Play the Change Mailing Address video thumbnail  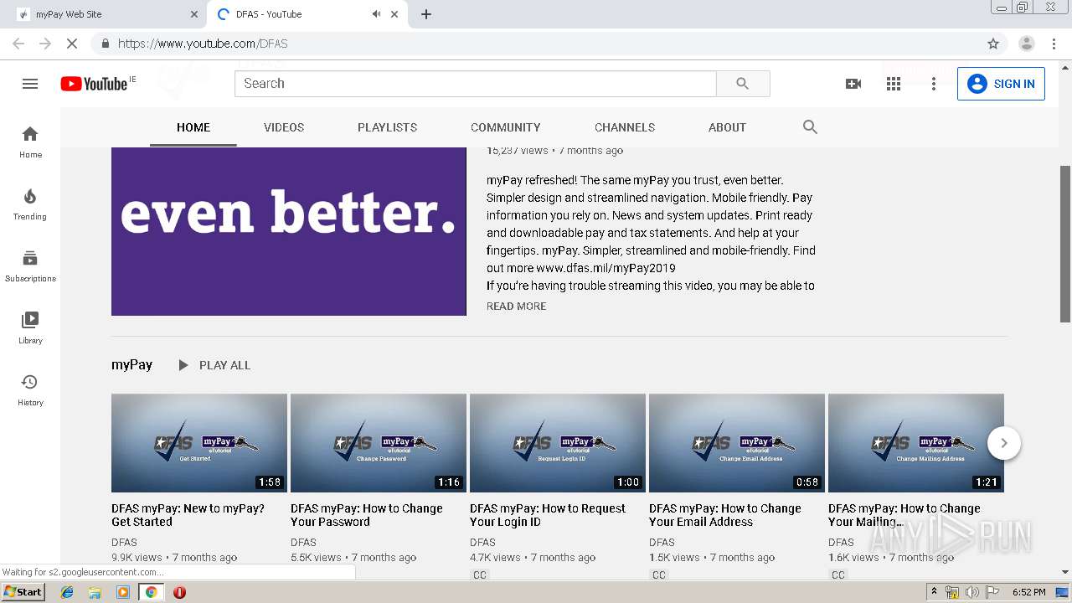(x=916, y=443)
